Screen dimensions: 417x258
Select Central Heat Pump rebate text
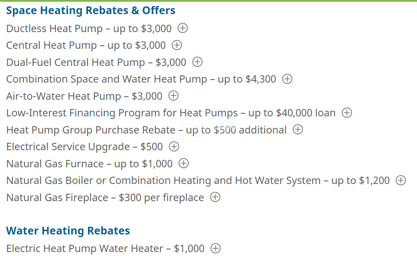click(86, 46)
